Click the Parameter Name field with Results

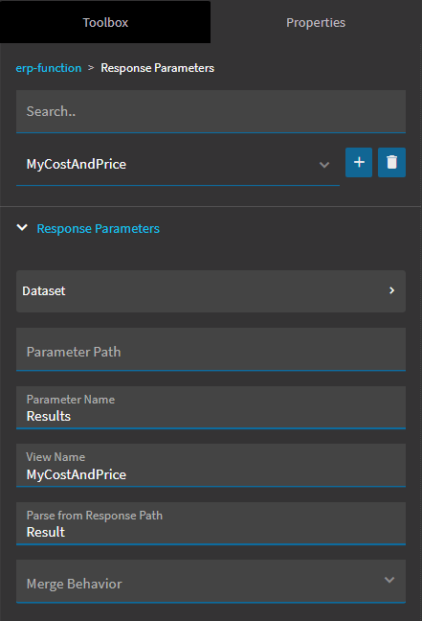[x=211, y=407]
